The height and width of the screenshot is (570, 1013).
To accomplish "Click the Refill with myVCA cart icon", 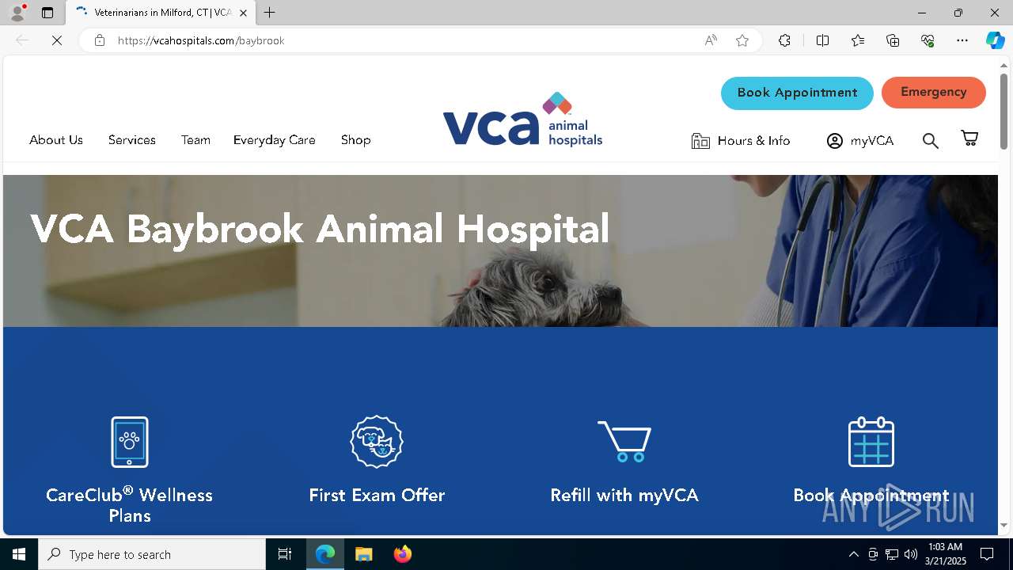I will pos(624,442).
